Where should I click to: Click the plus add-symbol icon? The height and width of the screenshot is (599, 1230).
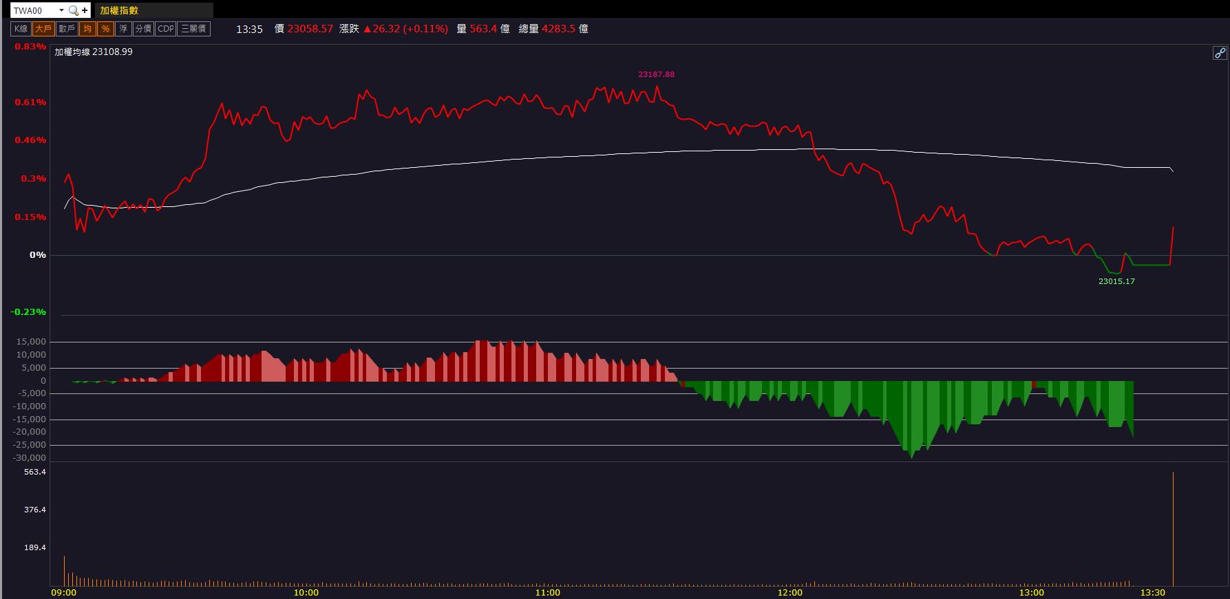pos(85,10)
